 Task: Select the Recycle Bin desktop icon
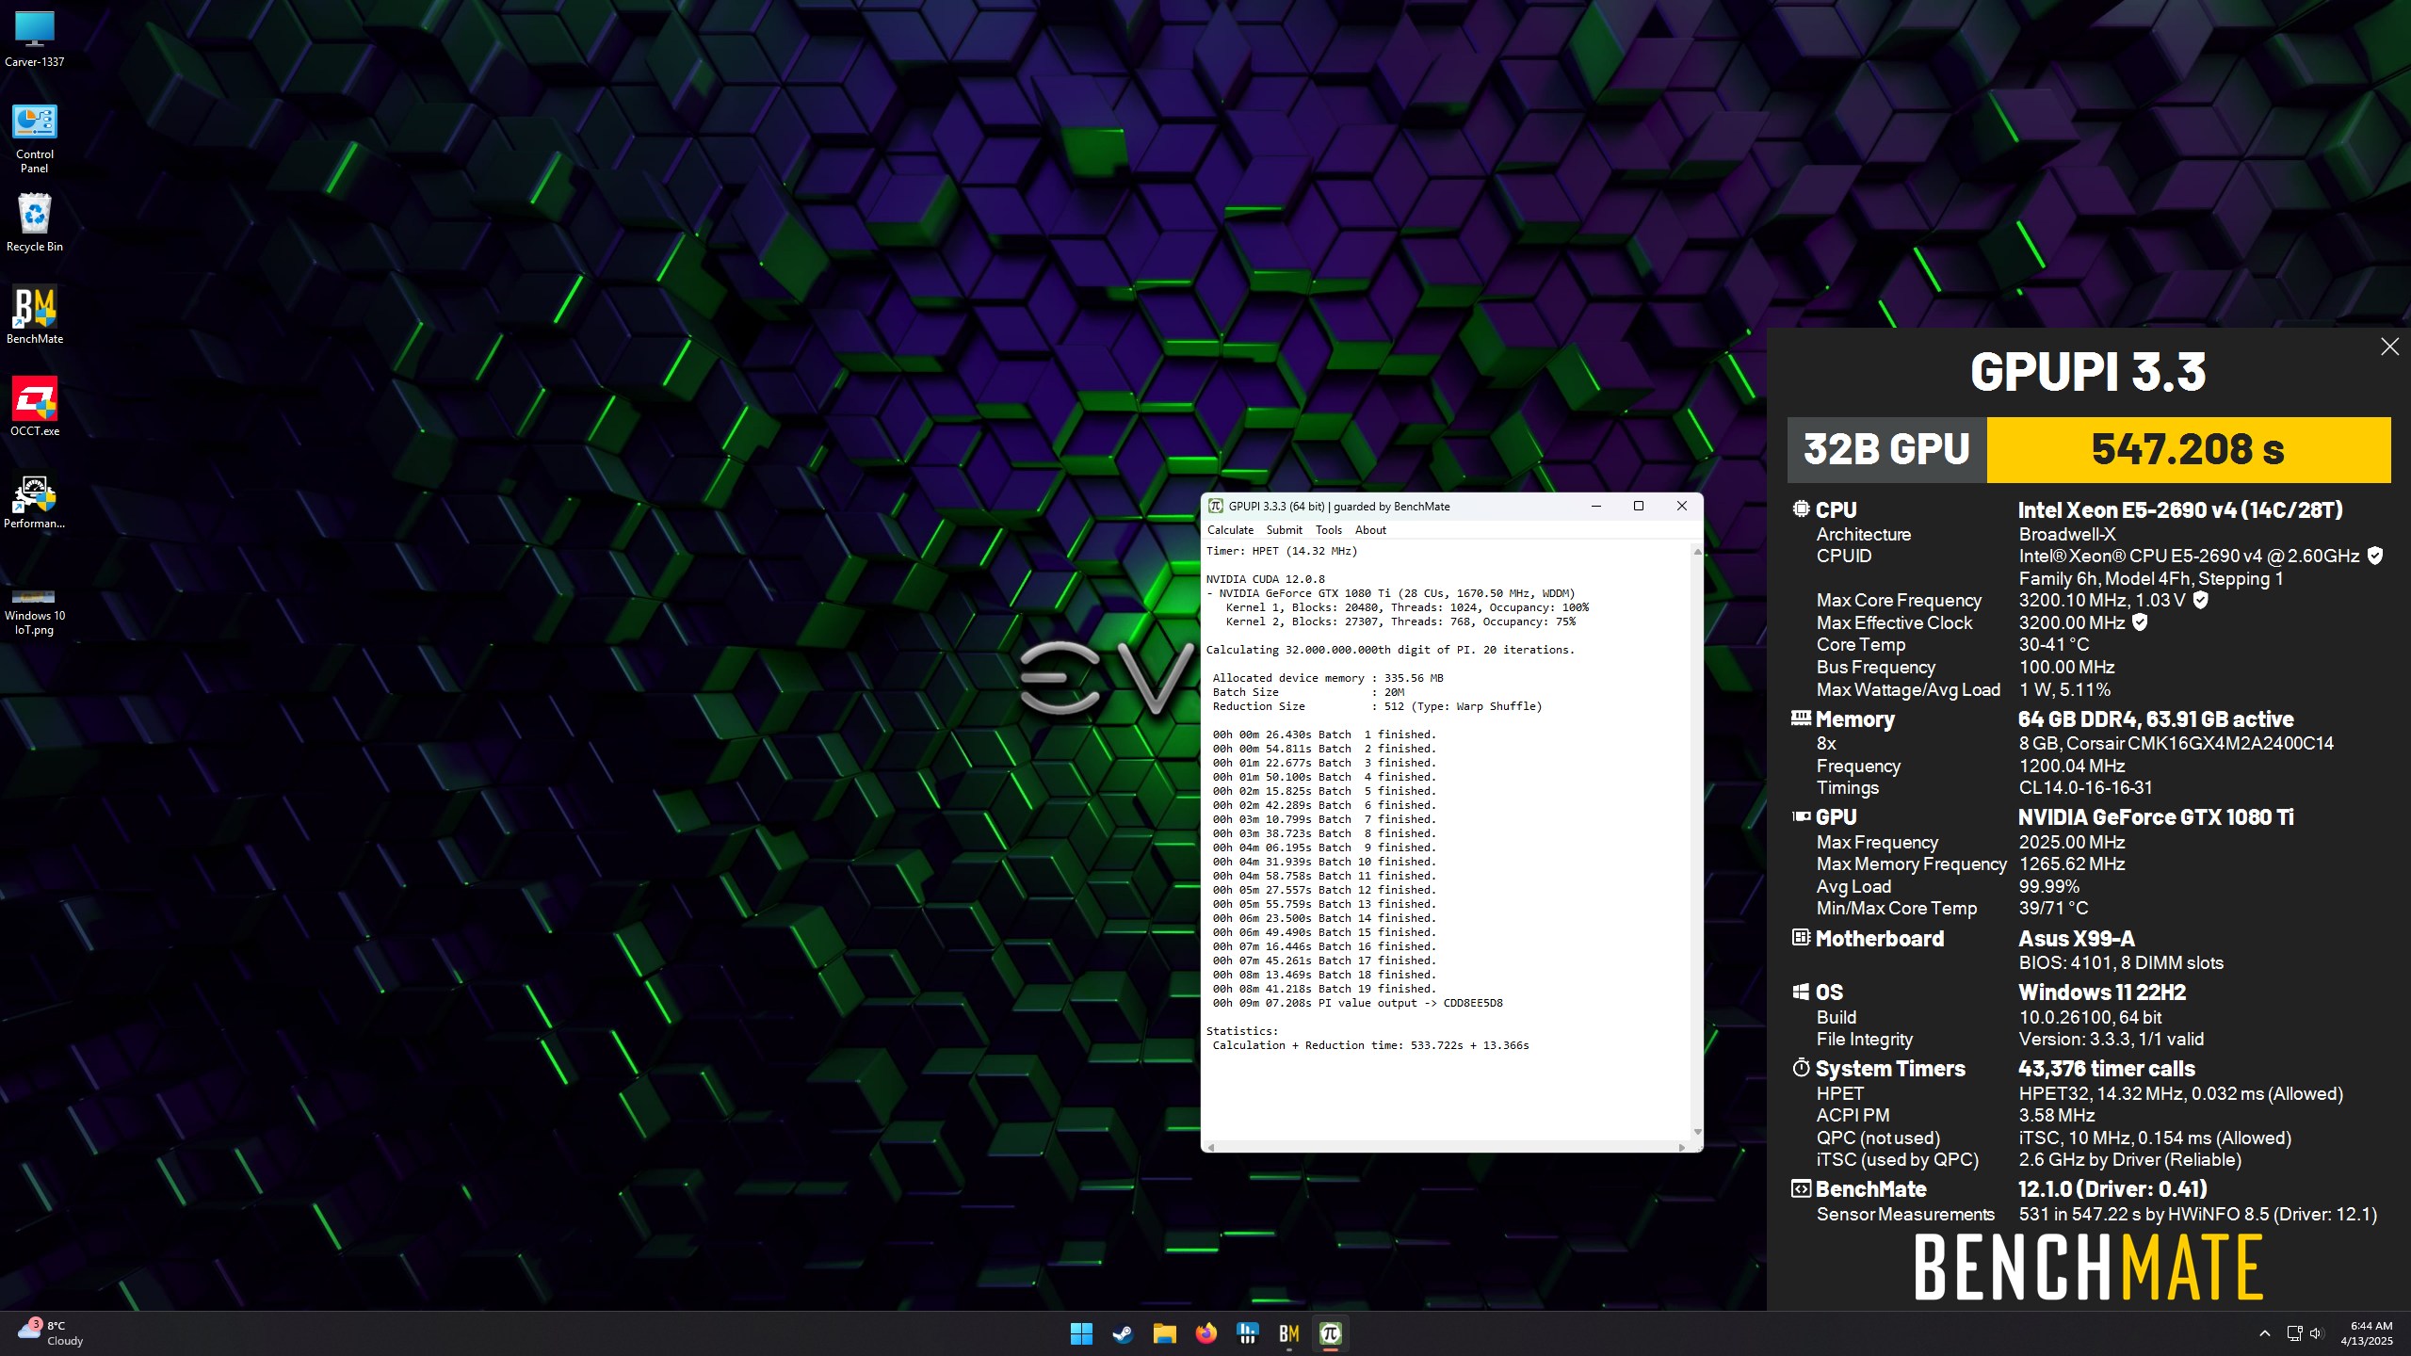pyautogui.click(x=35, y=222)
